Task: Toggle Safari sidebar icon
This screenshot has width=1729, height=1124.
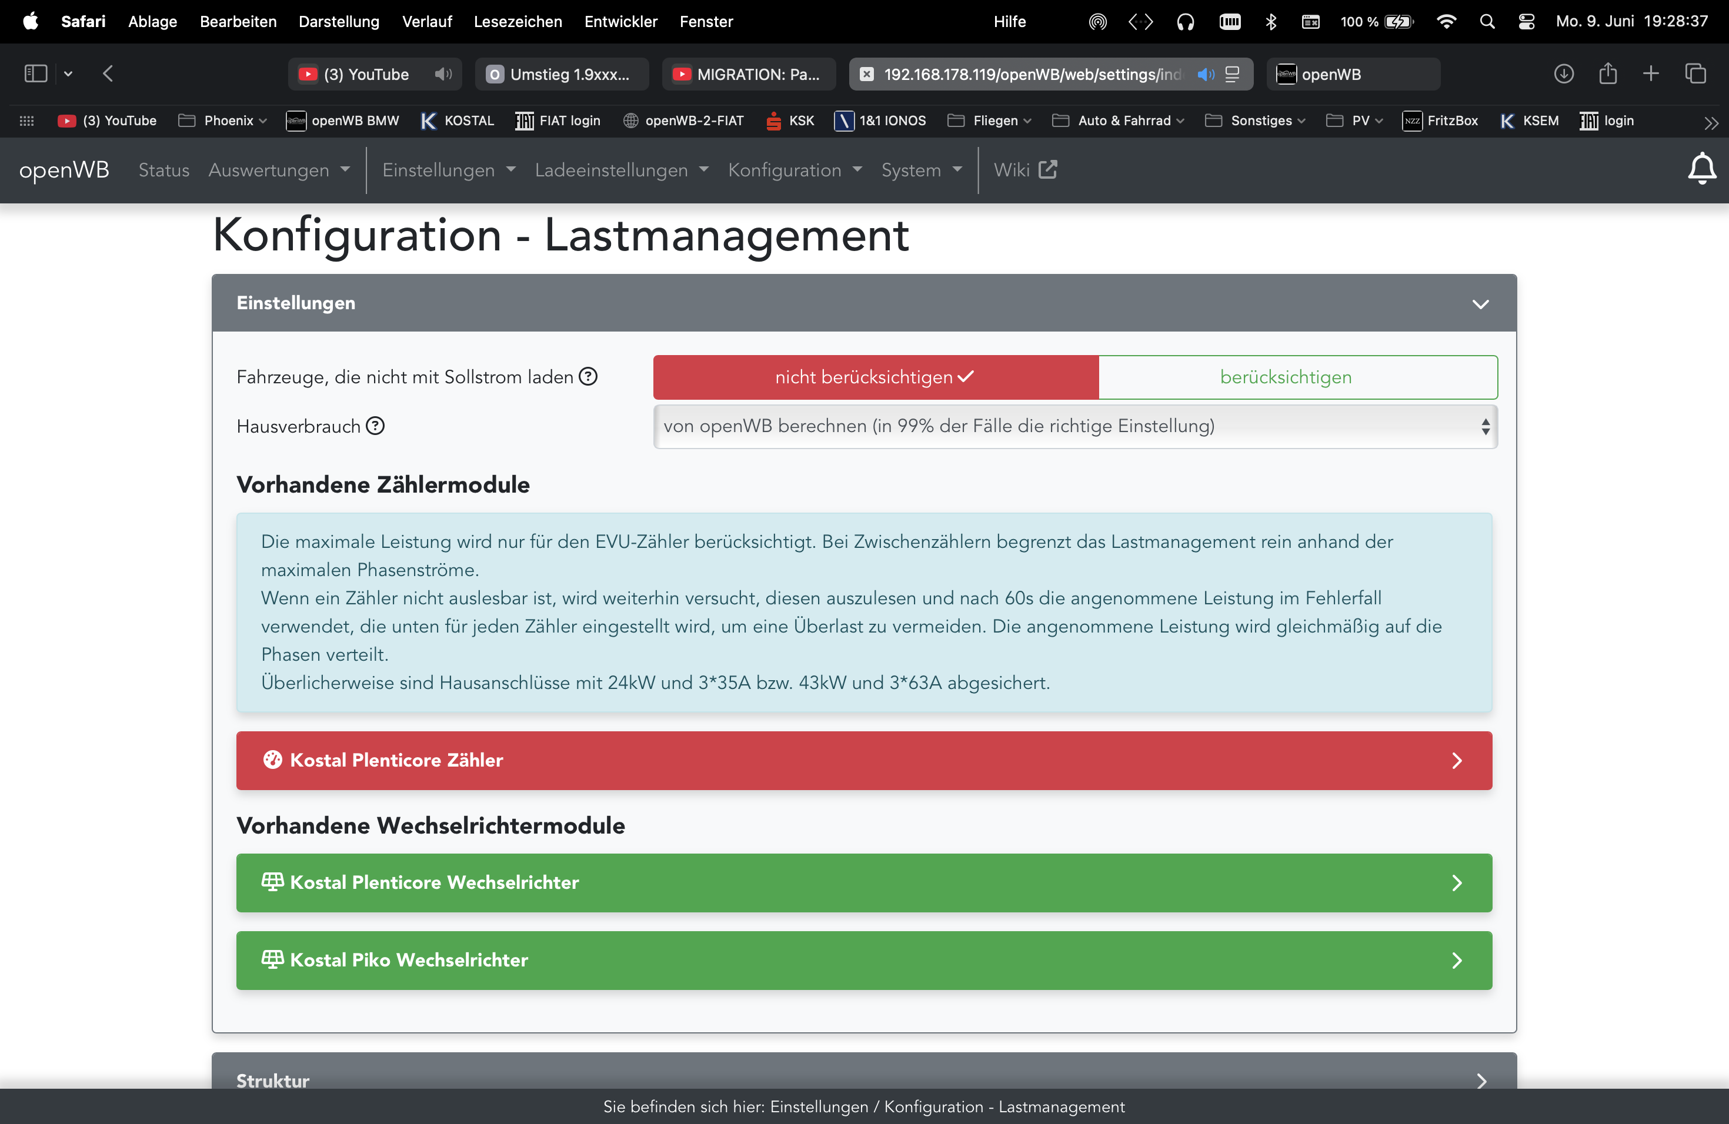Action: pos(36,74)
